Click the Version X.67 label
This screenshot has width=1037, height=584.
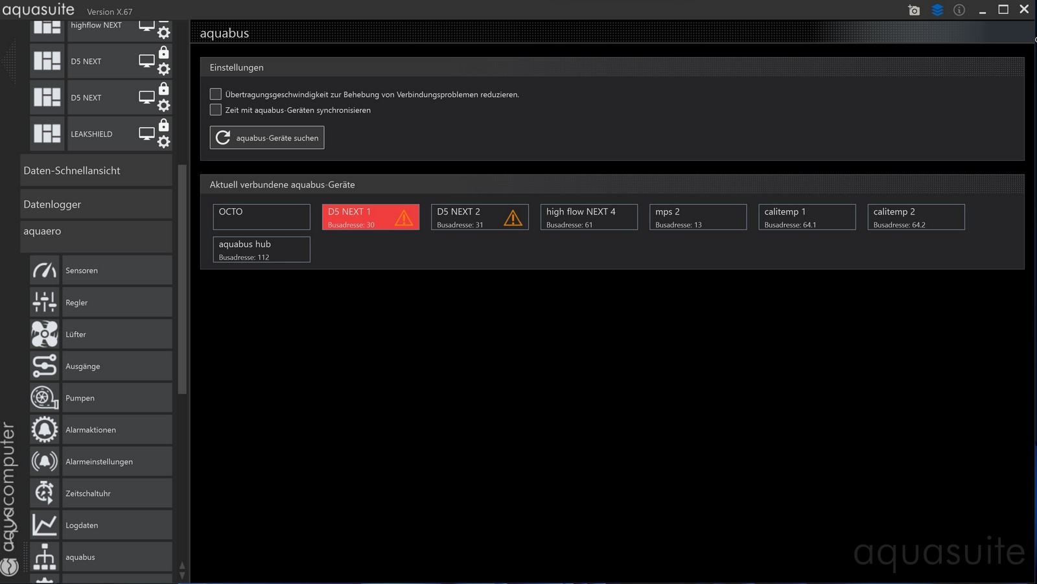click(x=110, y=12)
